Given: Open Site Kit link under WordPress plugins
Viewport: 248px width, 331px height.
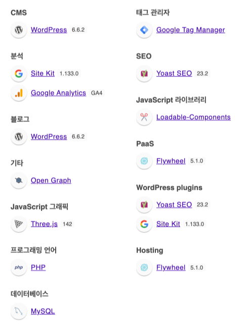Looking at the screenshot, I should click(168, 224).
